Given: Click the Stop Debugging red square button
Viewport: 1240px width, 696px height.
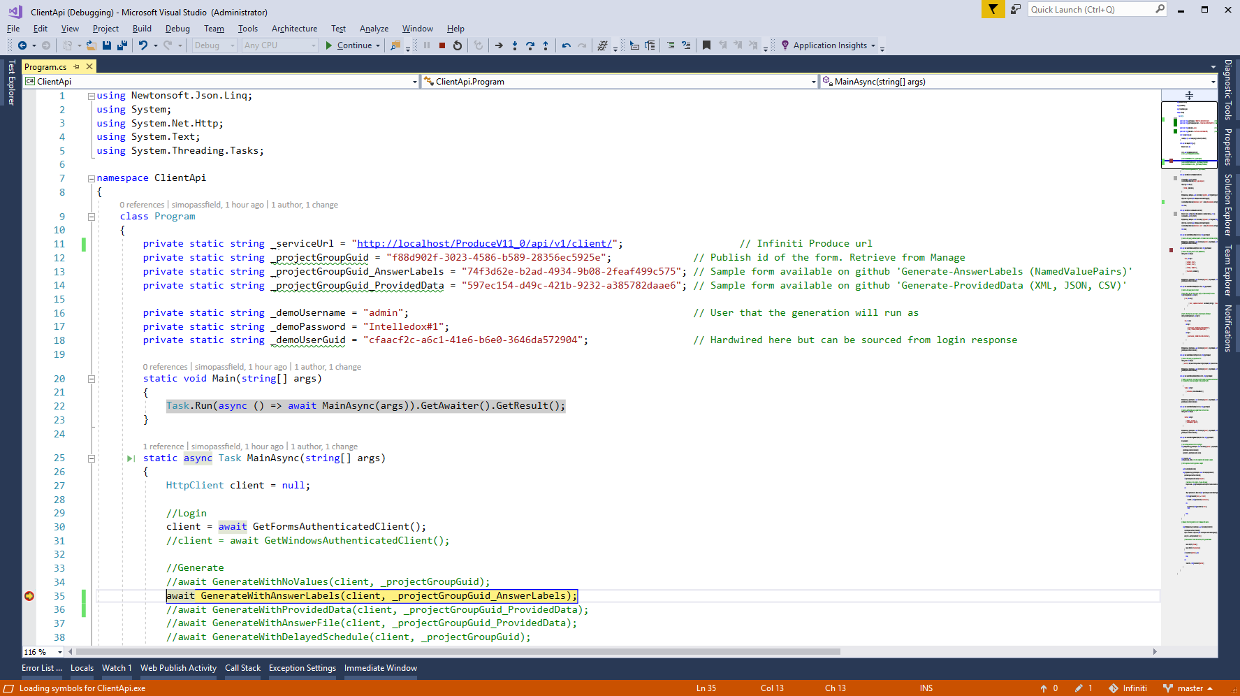Looking at the screenshot, I should click(442, 45).
